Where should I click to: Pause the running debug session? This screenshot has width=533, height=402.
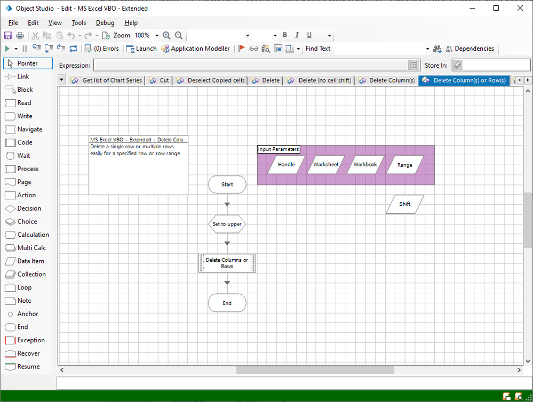[x=25, y=49]
